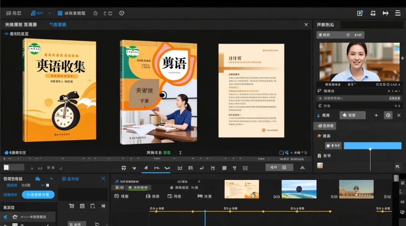Click the home icon in the lower-left list entry
This screenshot has width=406, height=226.
click(14, 217)
